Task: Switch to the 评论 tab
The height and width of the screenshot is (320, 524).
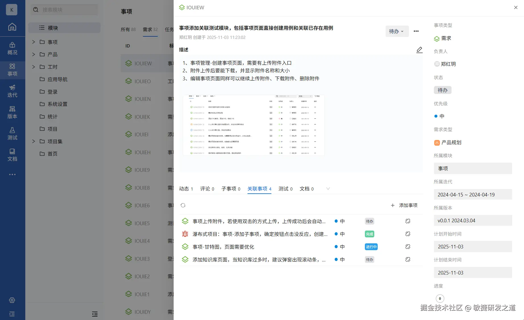Action: pyautogui.click(x=207, y=189)
